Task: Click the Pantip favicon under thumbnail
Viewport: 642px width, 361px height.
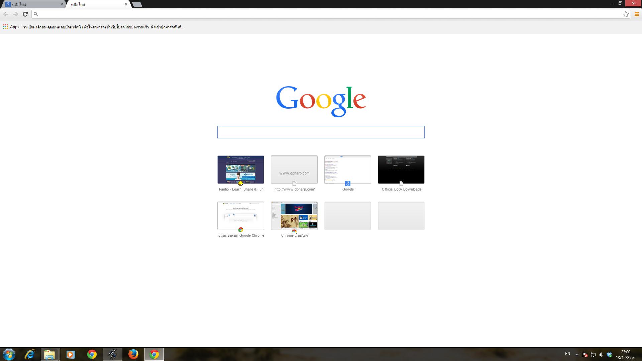Action: click(x=241, y=184)
